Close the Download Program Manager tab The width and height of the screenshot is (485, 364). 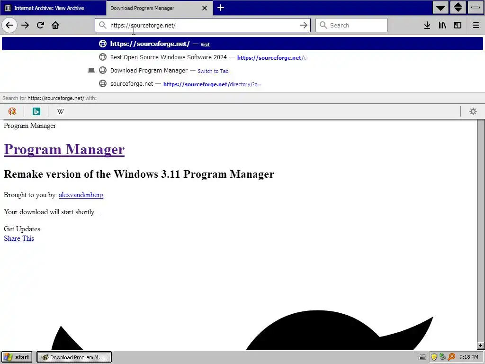(x=205, y=8)
